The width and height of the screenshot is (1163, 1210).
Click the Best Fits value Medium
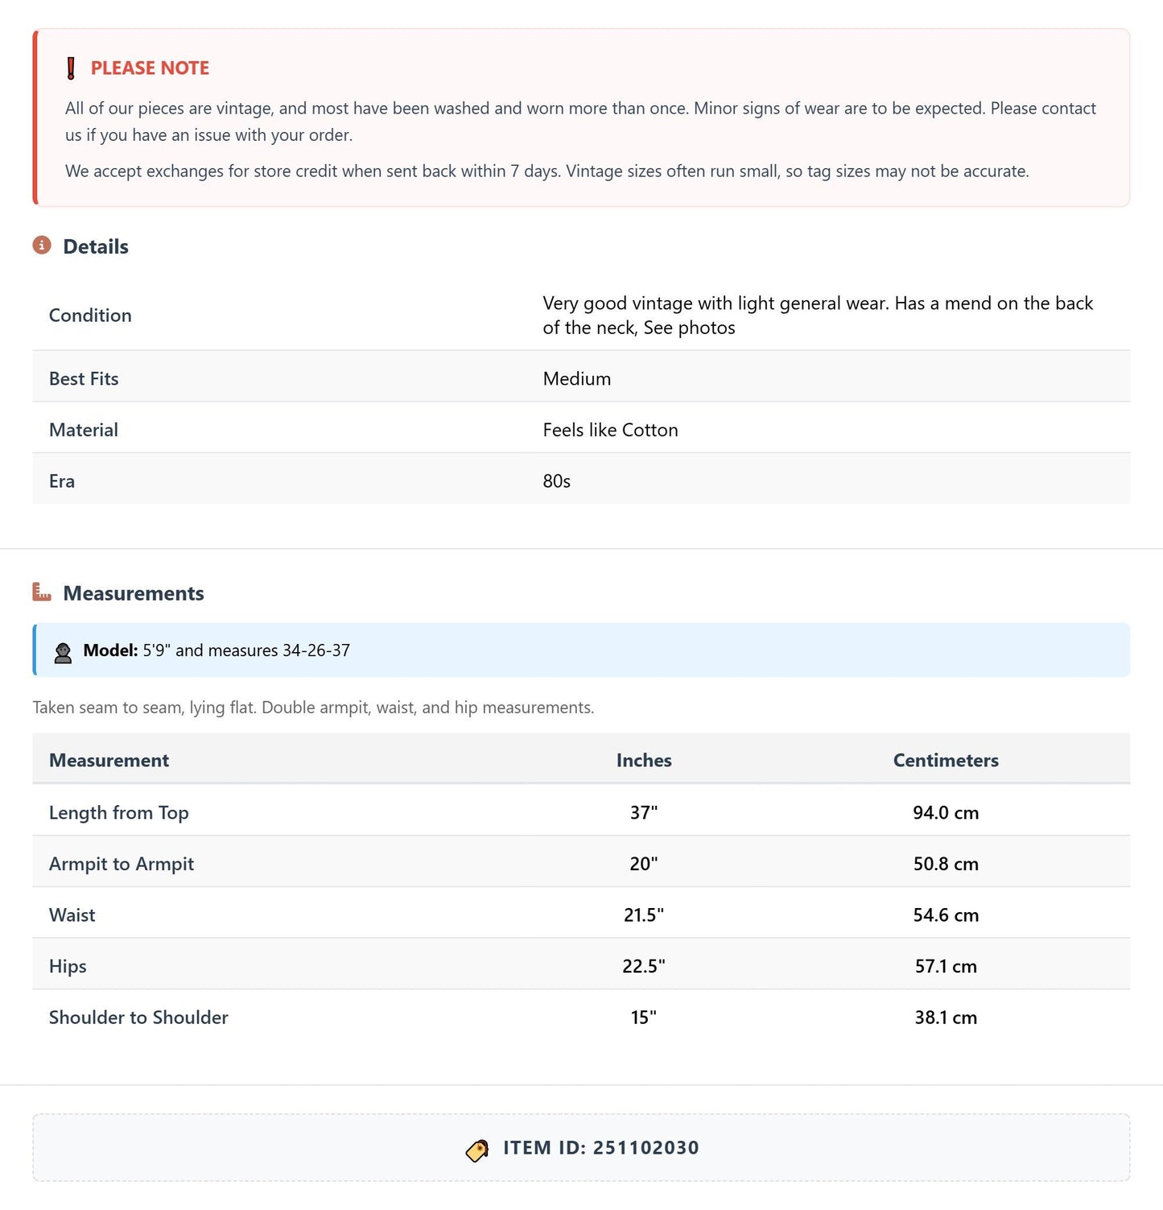click(577, 378)
